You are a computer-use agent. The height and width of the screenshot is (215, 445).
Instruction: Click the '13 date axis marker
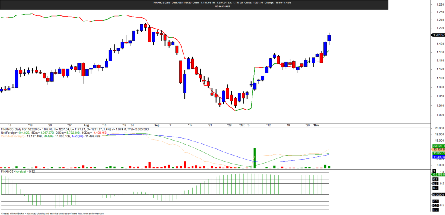tap(31, 125)
